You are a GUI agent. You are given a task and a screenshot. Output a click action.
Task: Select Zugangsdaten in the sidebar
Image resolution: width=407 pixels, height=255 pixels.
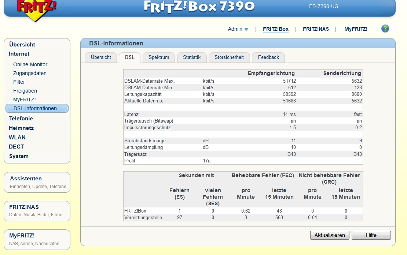30,73
